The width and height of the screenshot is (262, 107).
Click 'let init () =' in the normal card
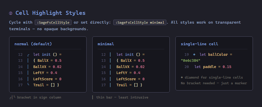tap(48, 55)
